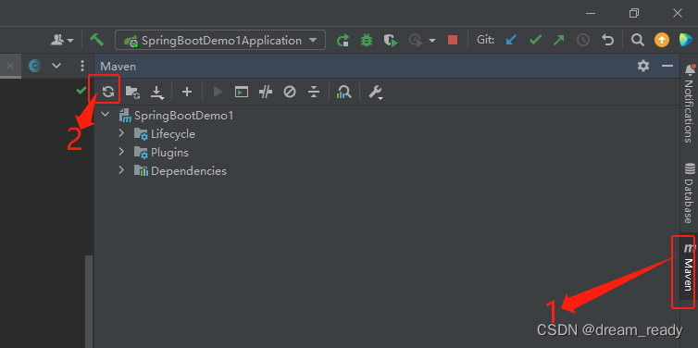Push commits with green Git arrow
Image resolution: width=698 pixels, height=348 pixels.
(x=558, y=40)
